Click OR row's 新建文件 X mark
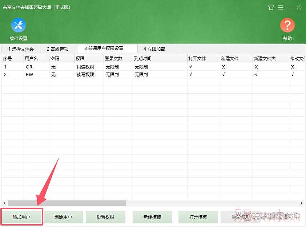Screen dimensions: 306x227 click(224, 67)
